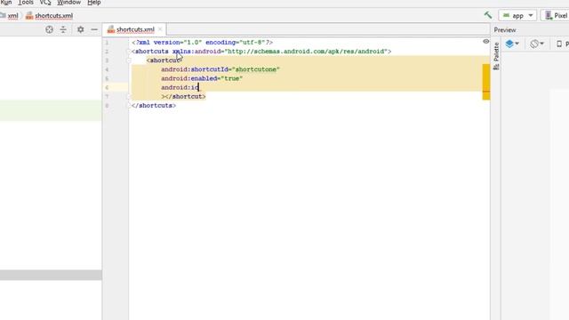Click the gutter number for line 4
Viewport: 569px width, 320px height.
107,69
